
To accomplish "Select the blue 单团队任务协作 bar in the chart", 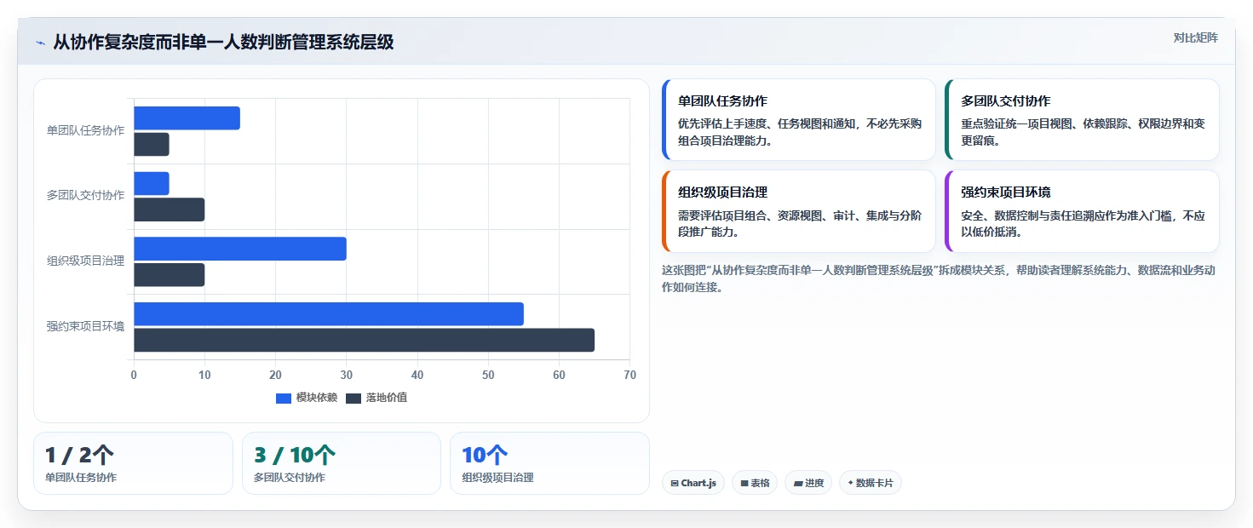I will tap(187, 118).
